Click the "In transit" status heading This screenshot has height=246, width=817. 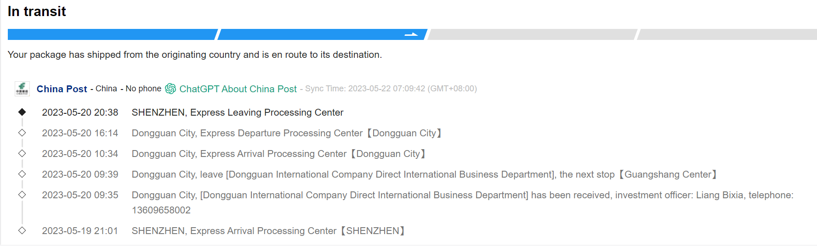pos(37,11)
